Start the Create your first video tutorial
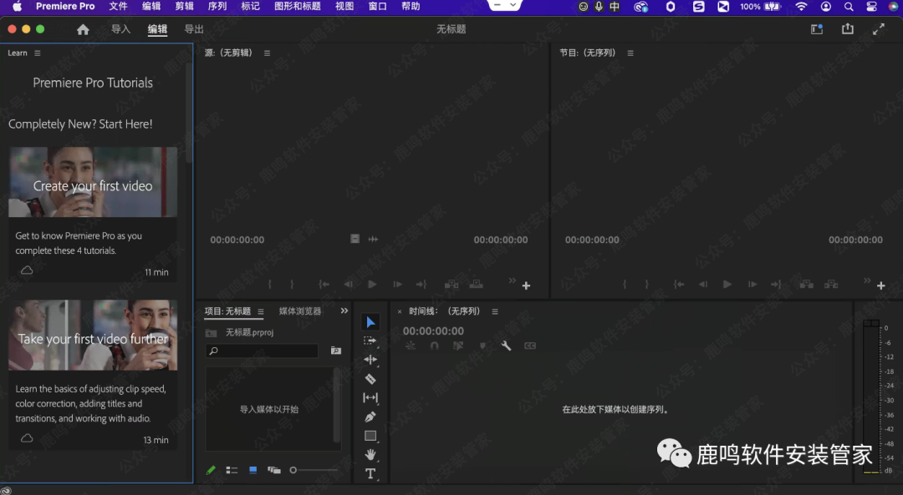This screenshot has width=903, height=495. click(x=92, y=181)
